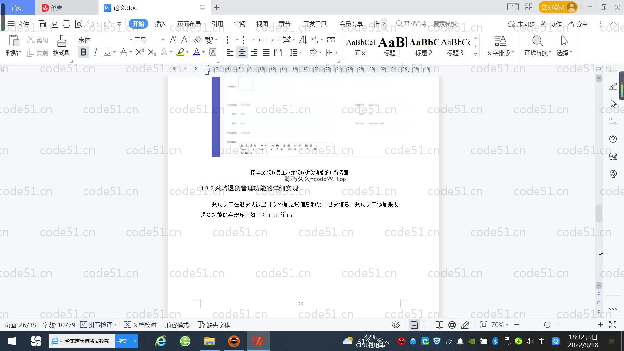Open the font size dropdown 三号
This screenshot has height=351, width=624.
point(163,40)
